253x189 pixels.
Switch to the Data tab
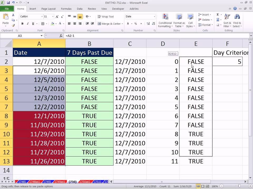(x=80, y=9)
